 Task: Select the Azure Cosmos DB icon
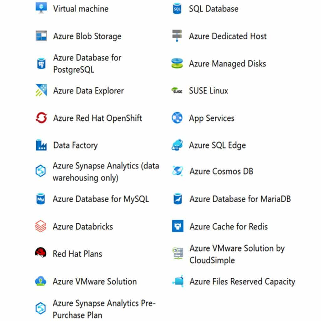coord(177,171)
